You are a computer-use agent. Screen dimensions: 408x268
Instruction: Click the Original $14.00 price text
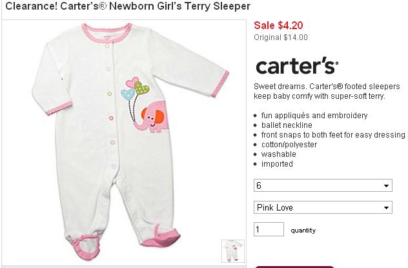point(281,37)
